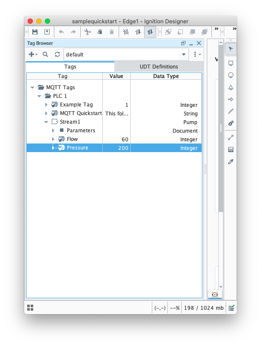Click the Save-to-file download icon in toolbar
Screen dimensions: 261x346
point(47,32)
